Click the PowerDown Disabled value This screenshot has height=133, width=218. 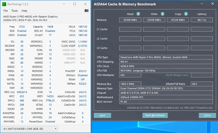[50, 122]
